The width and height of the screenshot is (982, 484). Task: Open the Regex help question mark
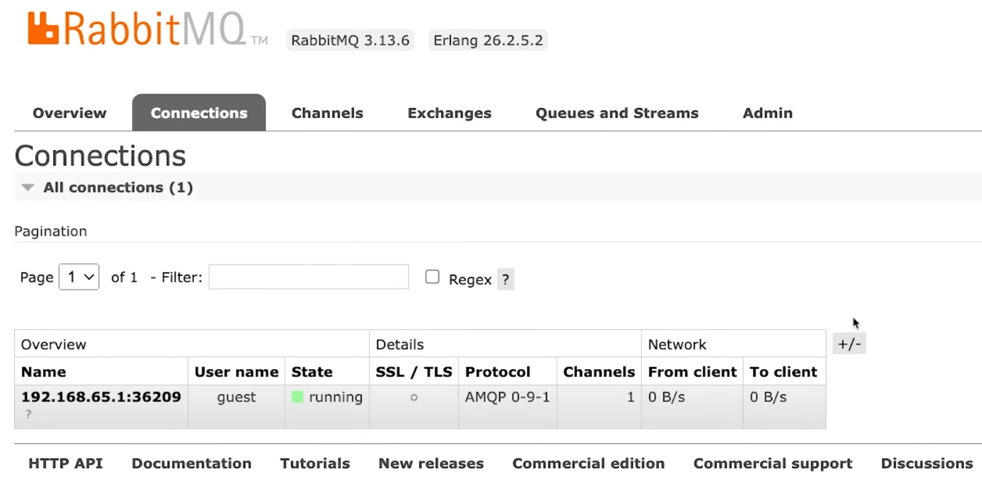[x=506, y=279]
